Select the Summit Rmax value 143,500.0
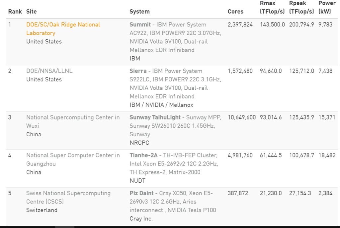 coord(272,24)
